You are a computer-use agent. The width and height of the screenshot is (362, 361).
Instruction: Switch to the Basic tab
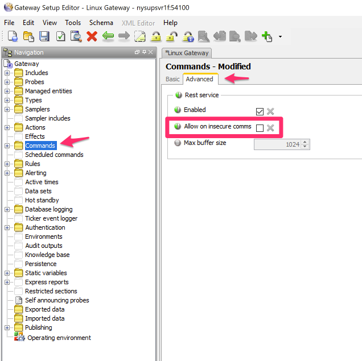tap(172, 79)
